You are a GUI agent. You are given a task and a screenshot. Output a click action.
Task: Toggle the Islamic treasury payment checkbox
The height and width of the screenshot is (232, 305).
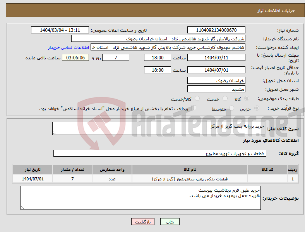click(x=194, y=108)
